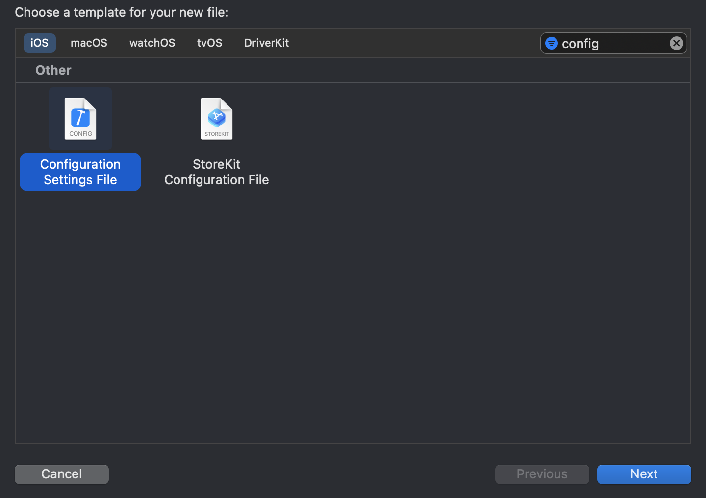This screenshot has width=706, height=498.
Task: Switch to the tvOS tab
Action: pyautogui.click(x=209, y=43)
